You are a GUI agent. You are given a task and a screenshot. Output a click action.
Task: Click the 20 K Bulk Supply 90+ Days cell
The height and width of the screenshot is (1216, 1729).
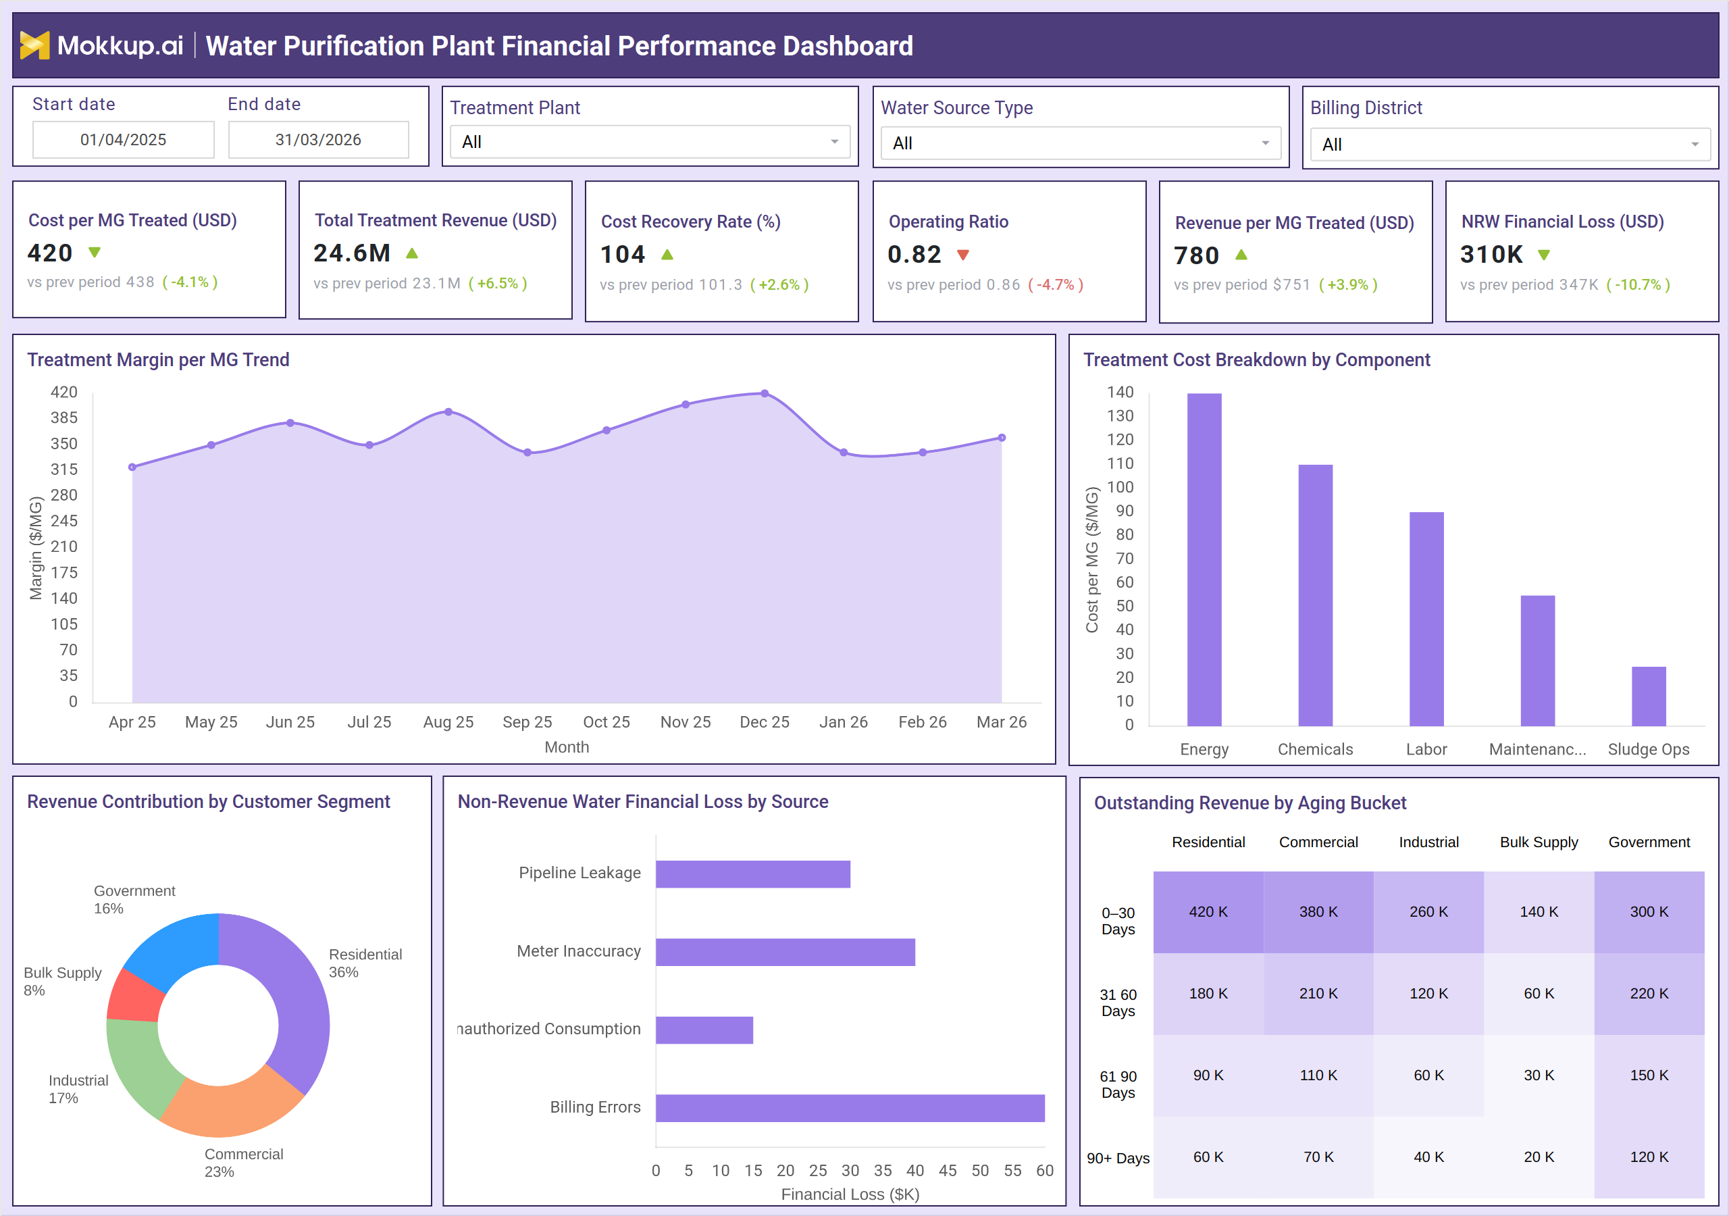click(1539, 1157)
